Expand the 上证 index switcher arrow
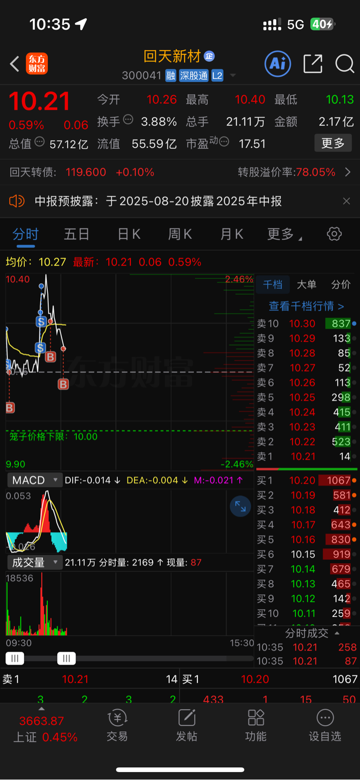The height and width of the screenshot is (780, 360). 42,709
